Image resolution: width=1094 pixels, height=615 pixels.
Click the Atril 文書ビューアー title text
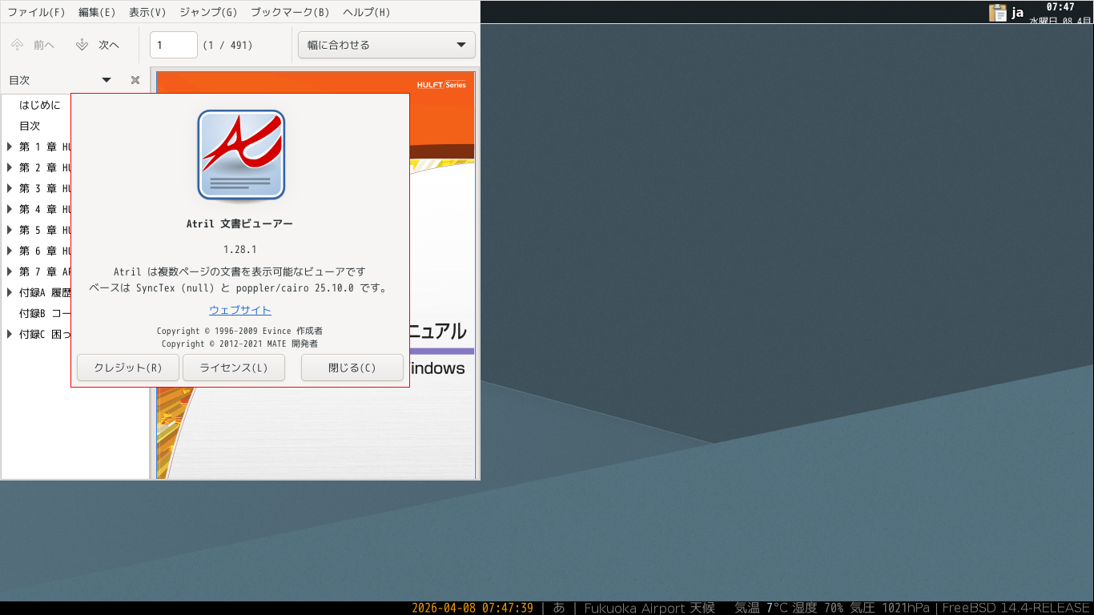(x=239, y=224)
